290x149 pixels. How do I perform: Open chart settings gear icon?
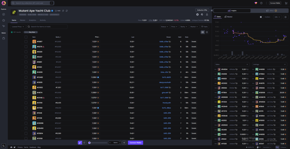[x=285, y=17]
